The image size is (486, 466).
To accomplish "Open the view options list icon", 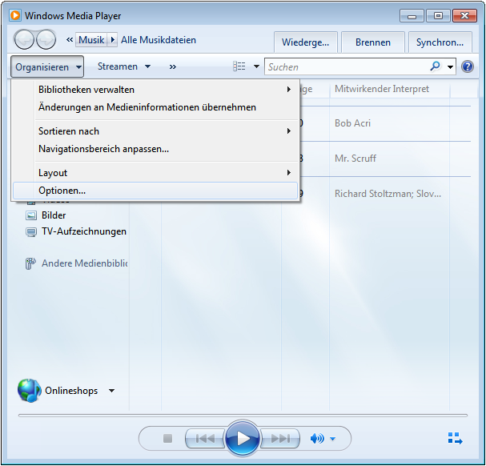I will click(x=239, y=66).
